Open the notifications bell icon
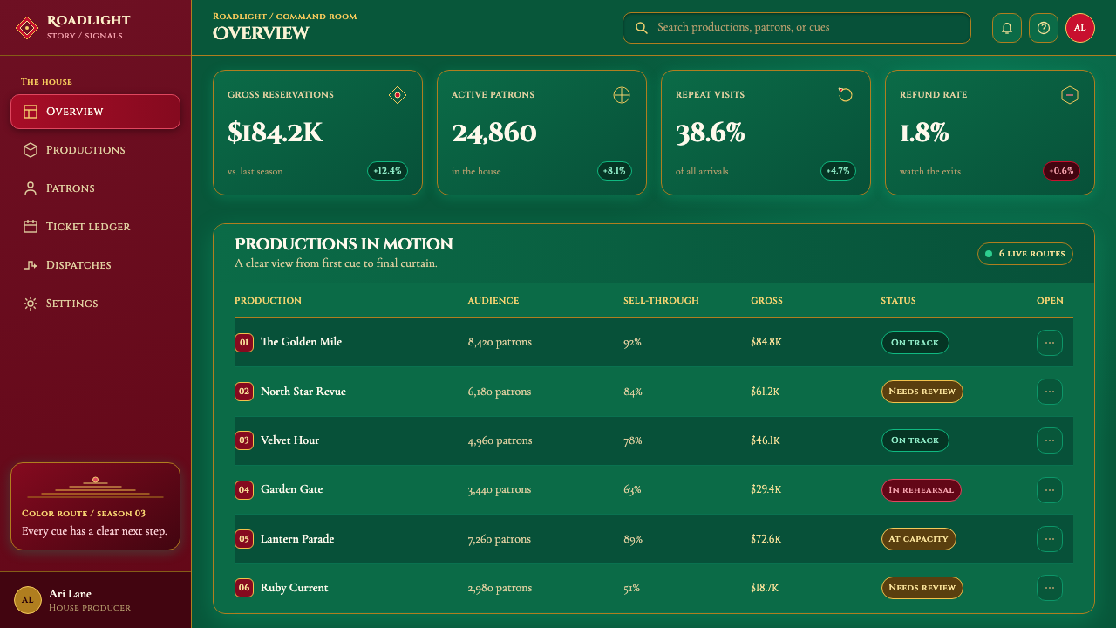This screenshot has height=628, width=1116. click(x=1007, y=28)
